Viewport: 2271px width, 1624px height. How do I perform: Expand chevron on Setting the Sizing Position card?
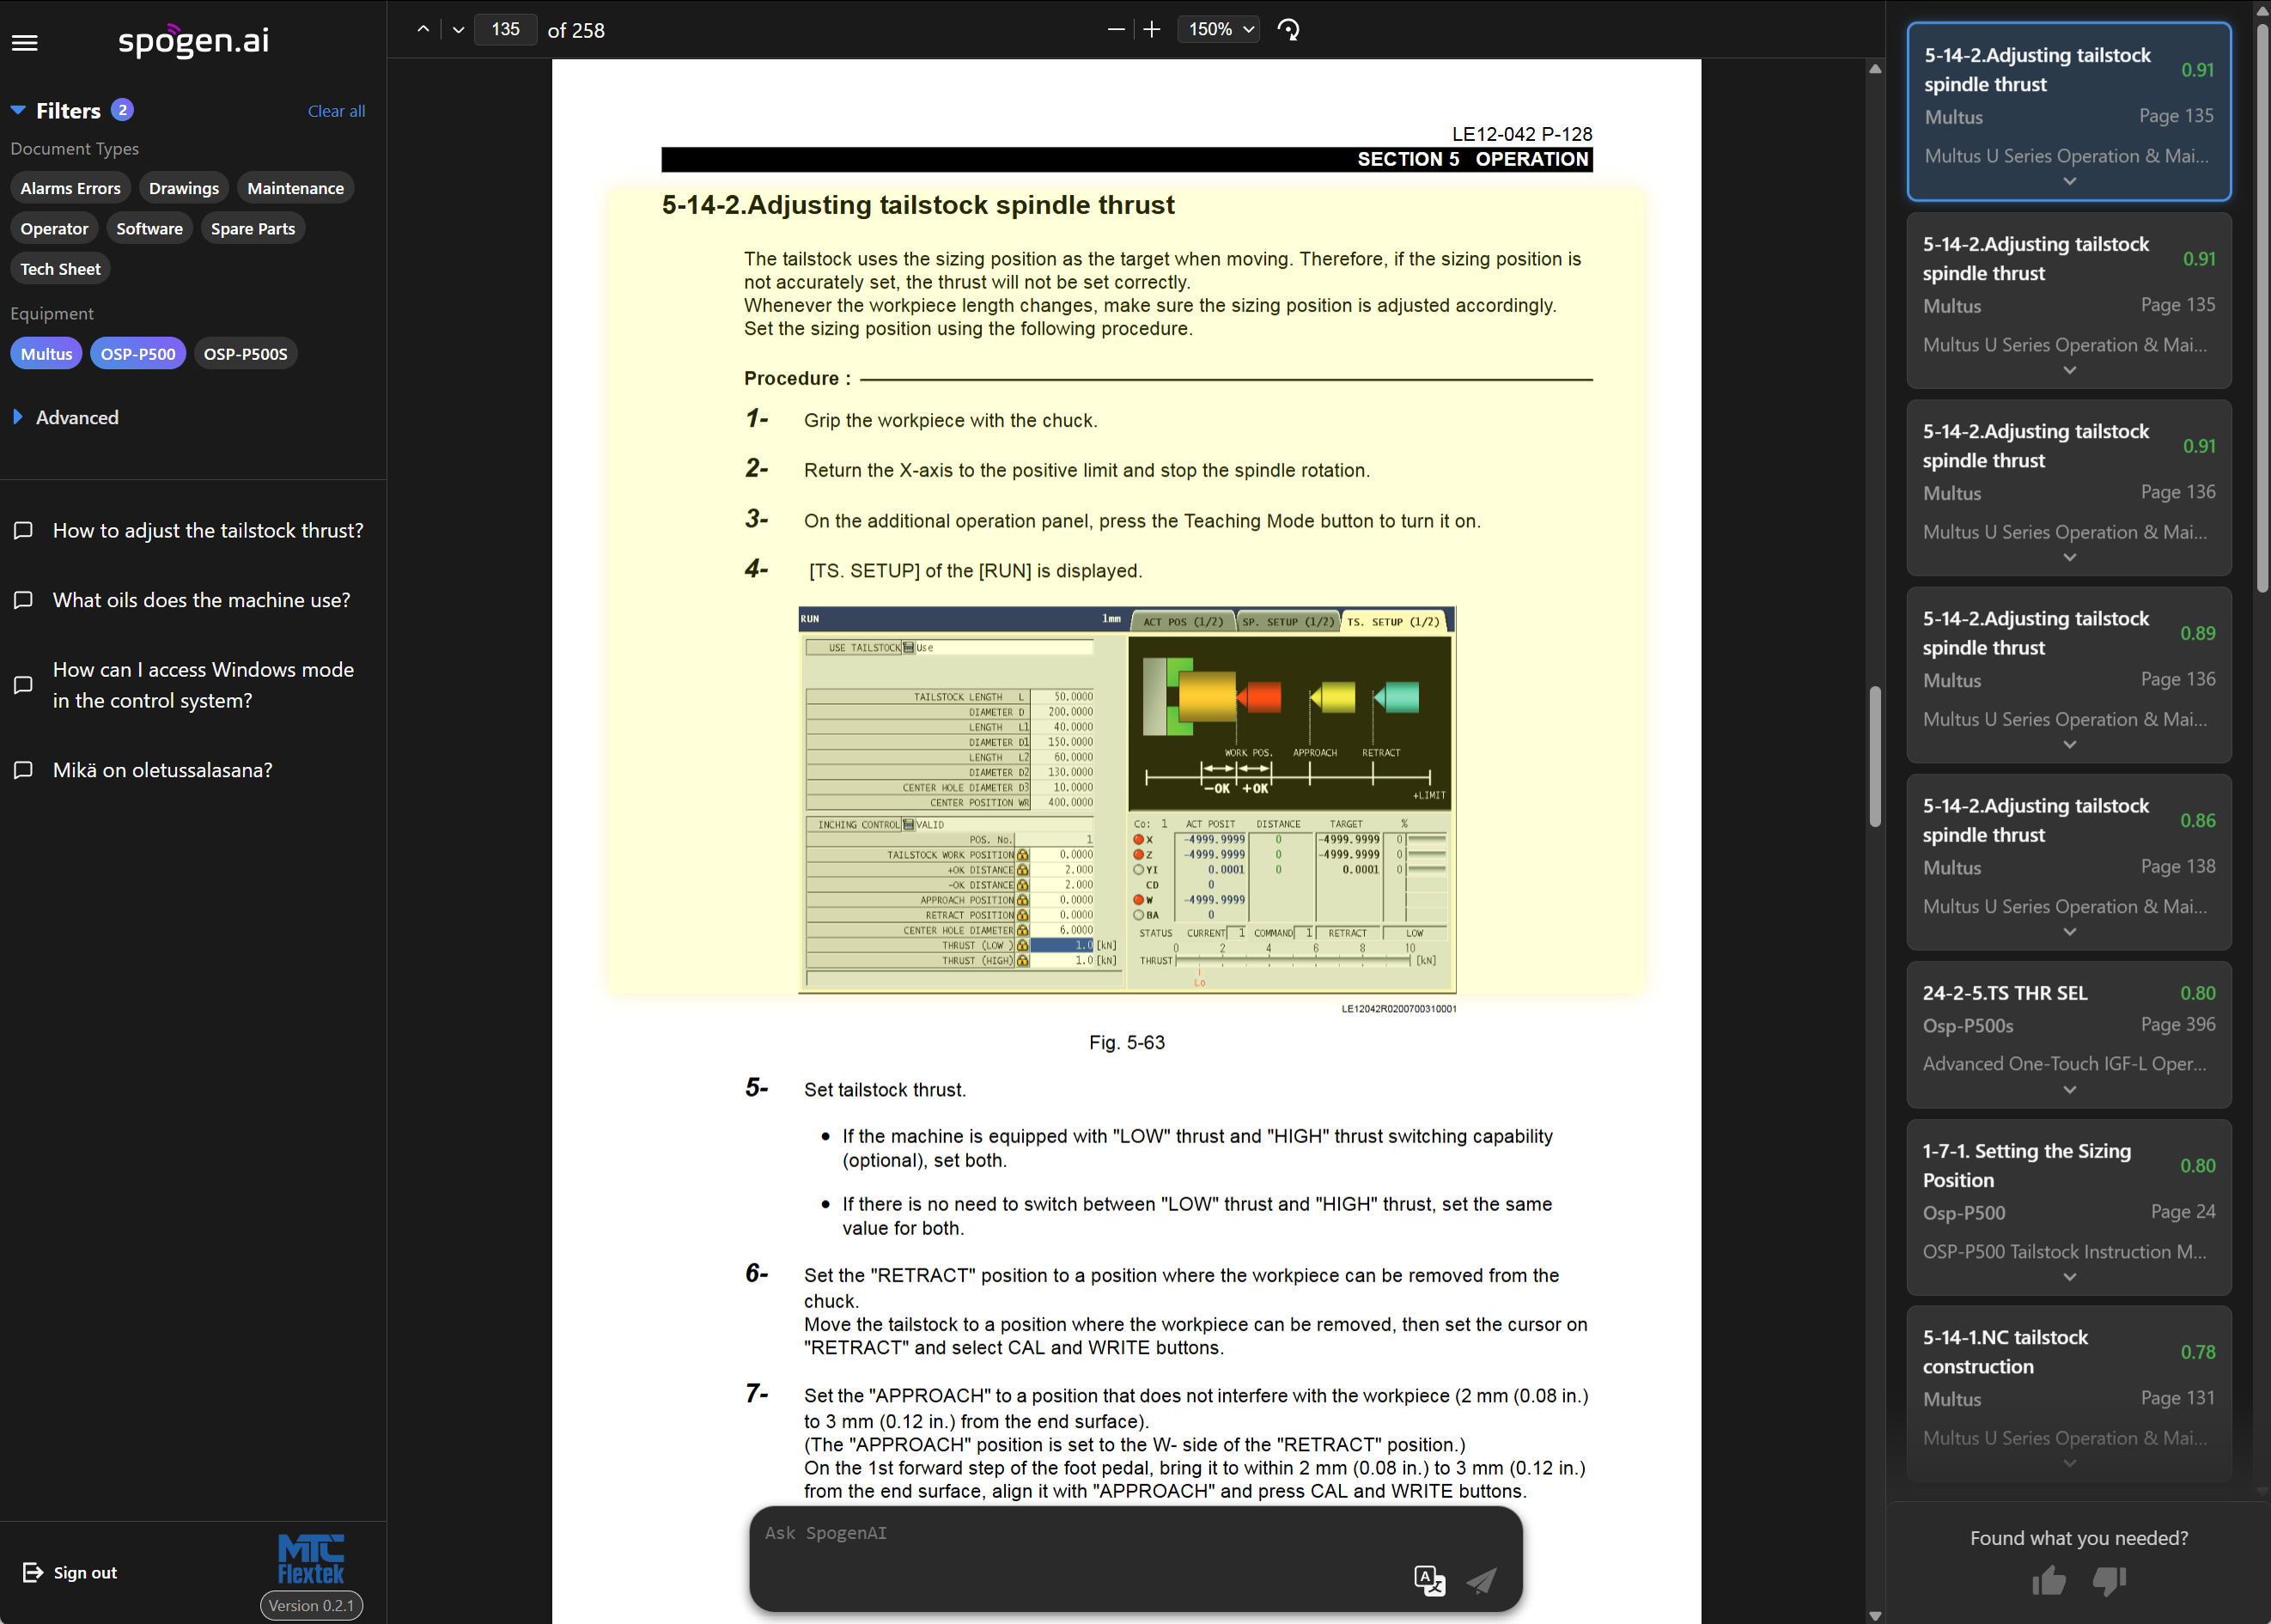[2069, 1277]
